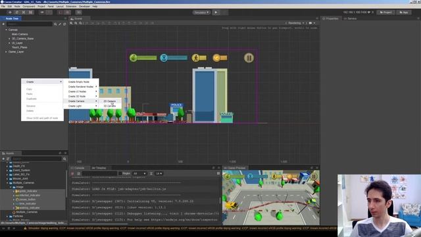Click the Node Tree search filter icon
The image size is (421, 237).
pos(55,24)
